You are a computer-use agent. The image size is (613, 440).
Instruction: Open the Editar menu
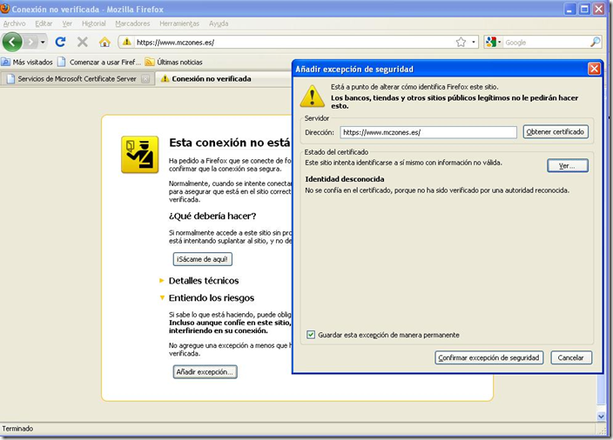pos(44,23)
